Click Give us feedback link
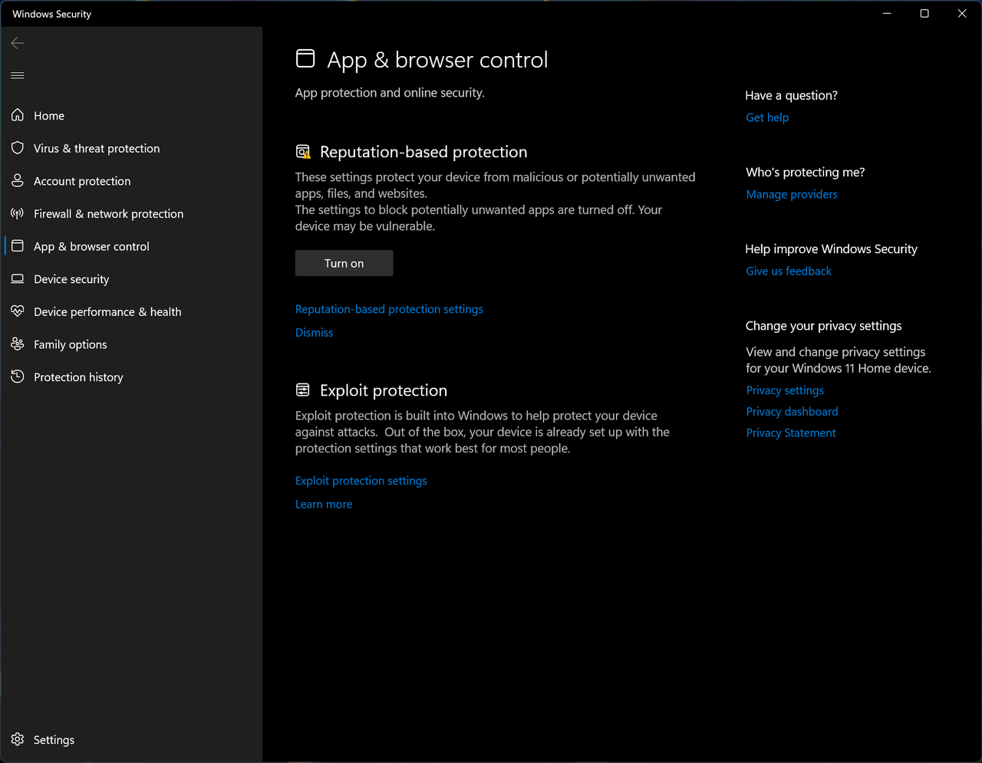 click(789, 271)
